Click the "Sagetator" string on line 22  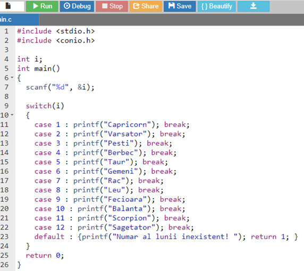tap(131, 227)
